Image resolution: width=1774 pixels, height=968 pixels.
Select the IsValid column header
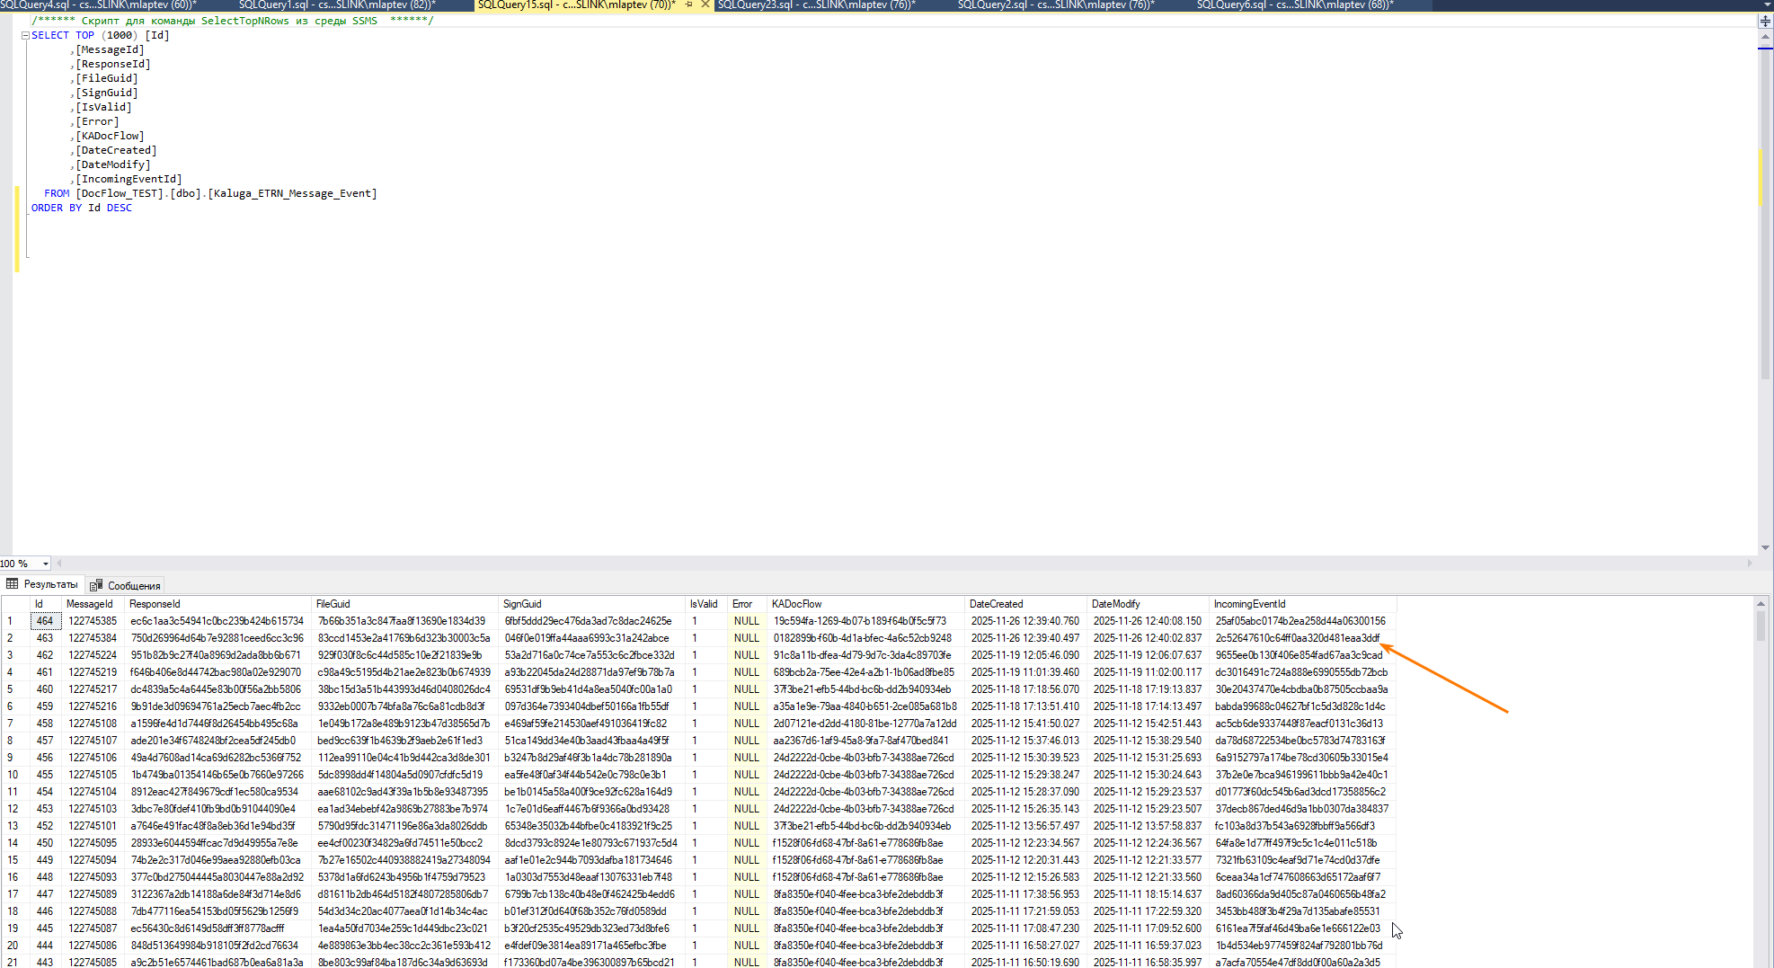point(705,604)
